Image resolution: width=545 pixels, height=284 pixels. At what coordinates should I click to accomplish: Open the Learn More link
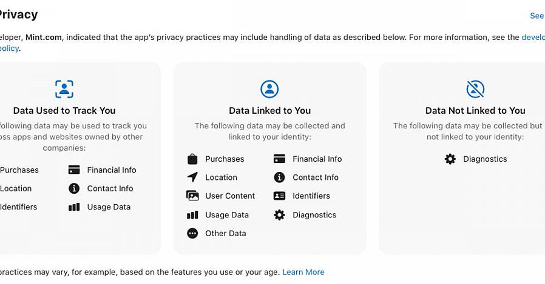pyautogui.click(x=303, y=272)
